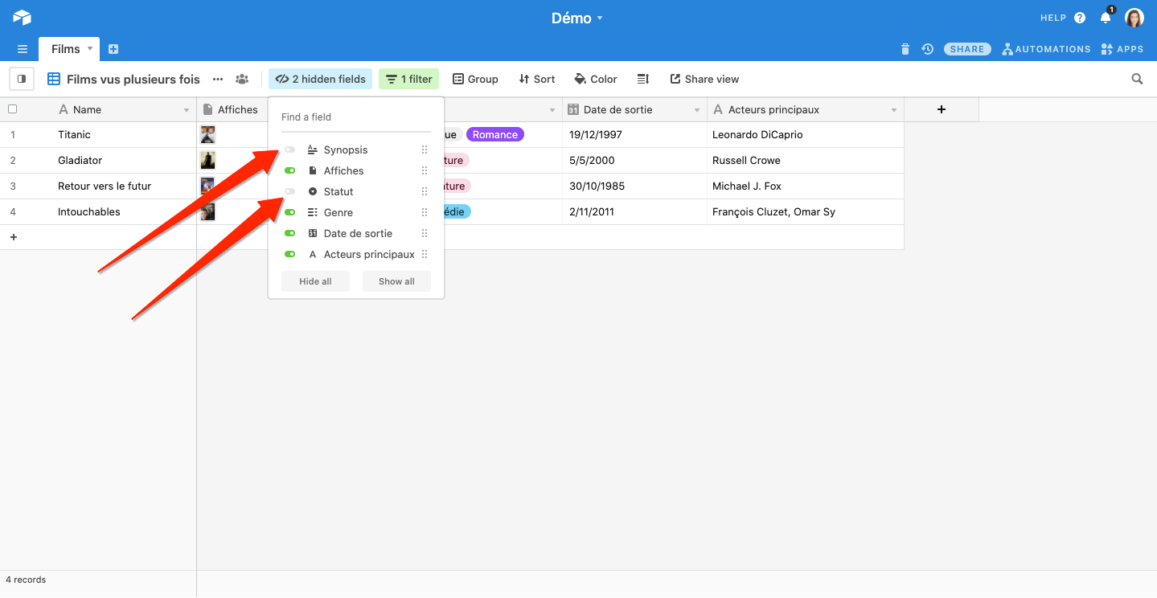Viewport: 1157px width, 598px height.
Task: Open the Intouchables poster thumbnail
Action: (208, 211)
